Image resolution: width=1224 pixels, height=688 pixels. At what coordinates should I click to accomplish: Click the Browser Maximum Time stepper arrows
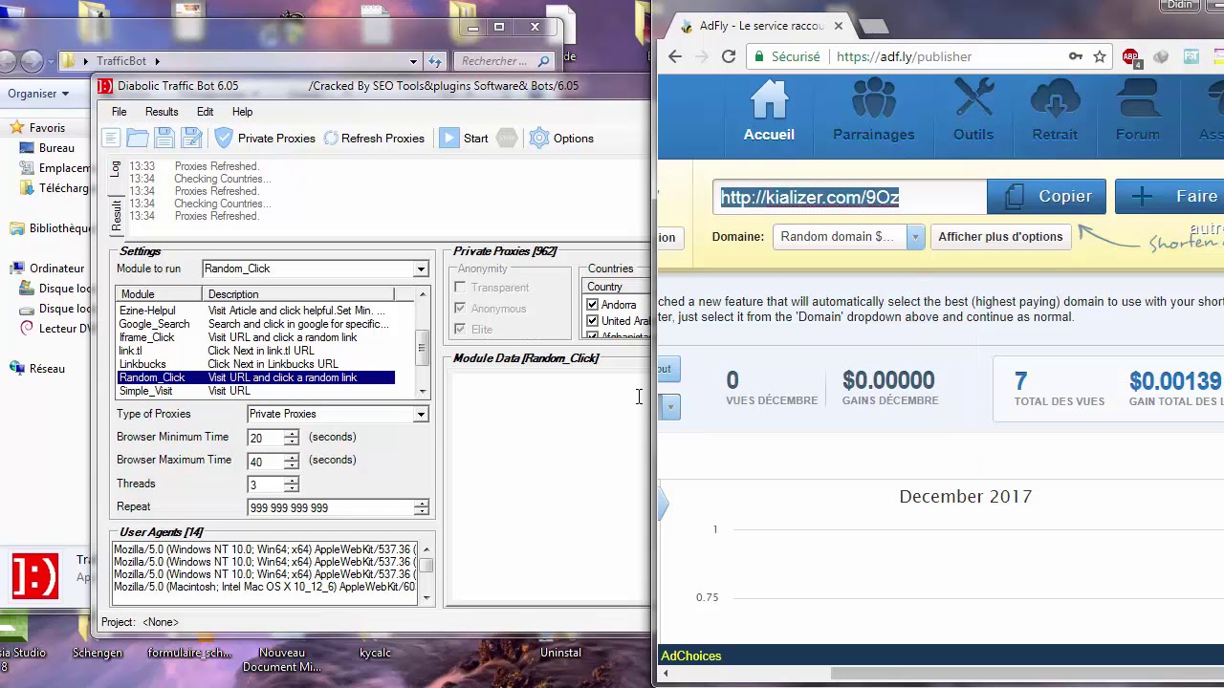coord(291,461)
